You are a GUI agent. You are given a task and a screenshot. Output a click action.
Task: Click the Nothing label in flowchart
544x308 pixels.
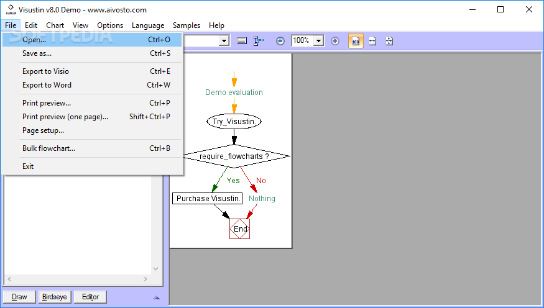click(x=262, y=199)
